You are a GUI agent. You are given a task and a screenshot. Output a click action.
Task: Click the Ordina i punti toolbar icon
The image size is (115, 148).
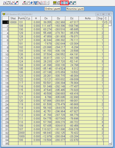[x=62, y=3]
